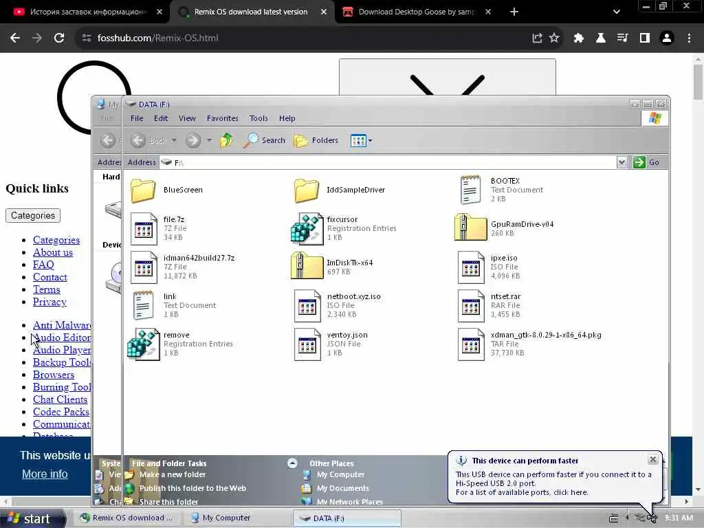Image resolution: width=704 pixels, height=528 pixels.
Task: Click the Views icon in Explorer toolbar
Action: click(x=358, y=140)
